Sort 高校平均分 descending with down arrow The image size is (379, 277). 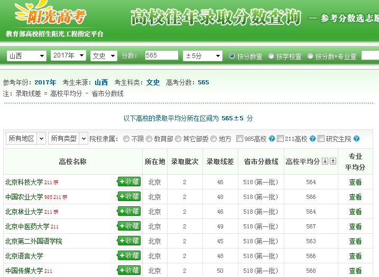(325, 161)
